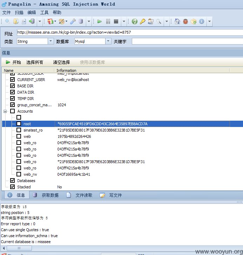Click the colored flags language icon
The image size is (243, 255).
click(x=50, y=21)
